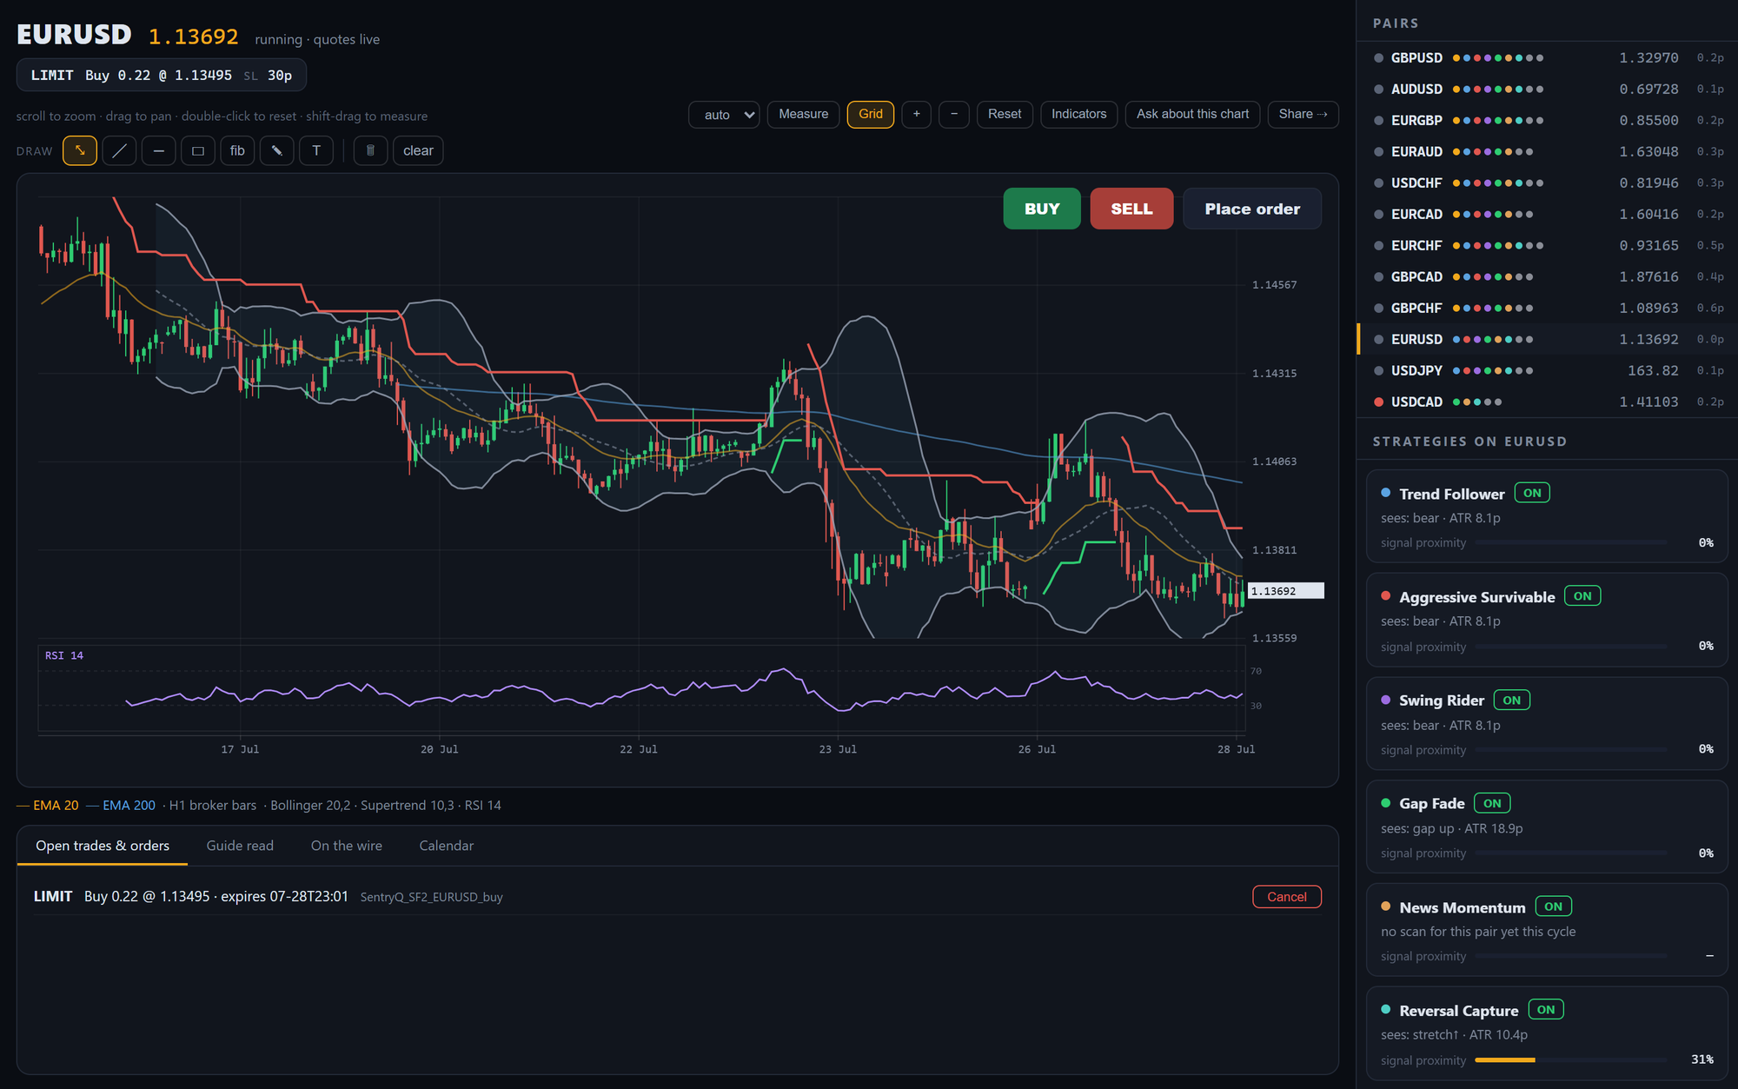Select the trend line draw tool

pyautogui.click(x=119, y=150)
